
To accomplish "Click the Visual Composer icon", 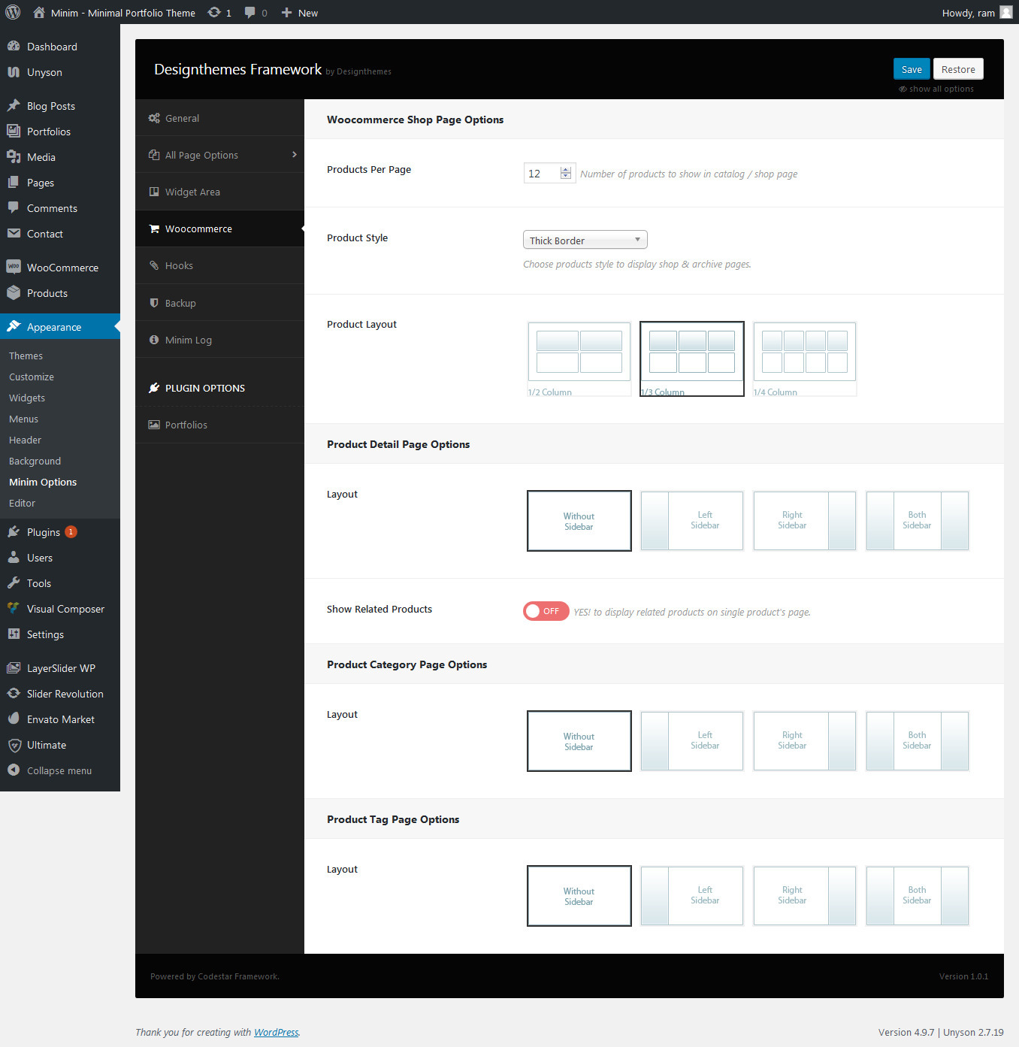I will 14,608.
